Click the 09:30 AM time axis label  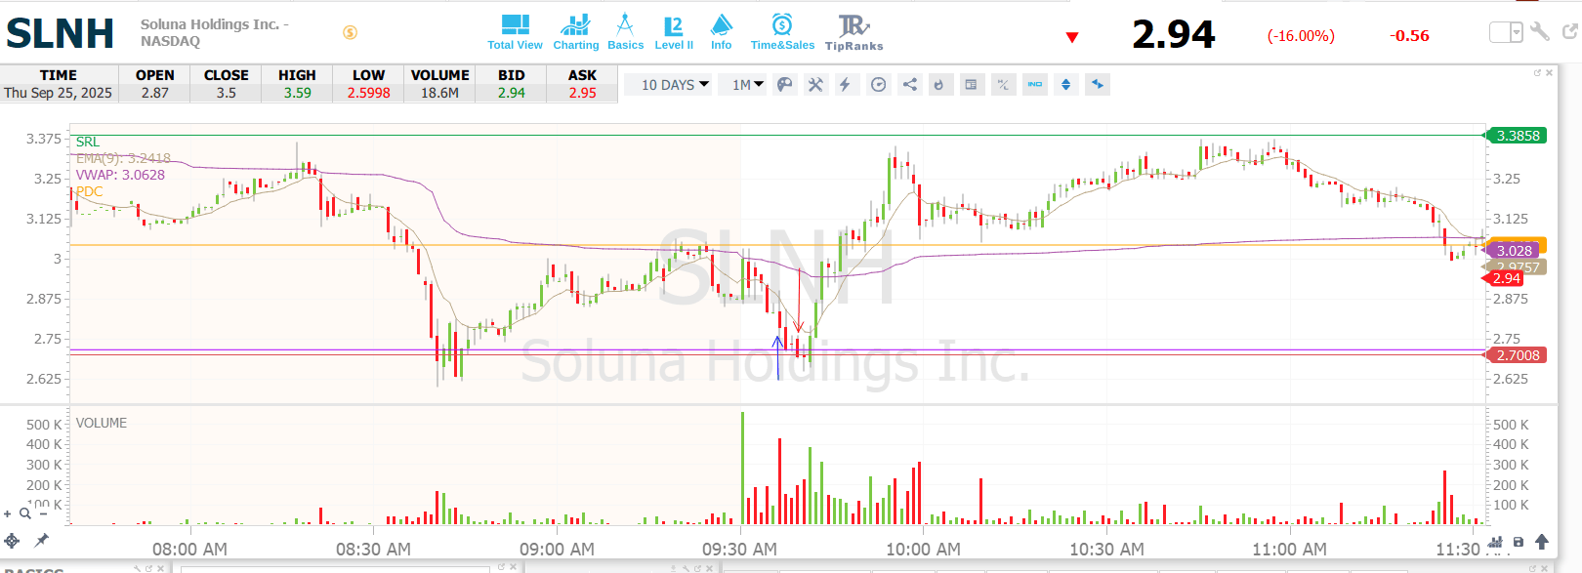coord(739,549)
